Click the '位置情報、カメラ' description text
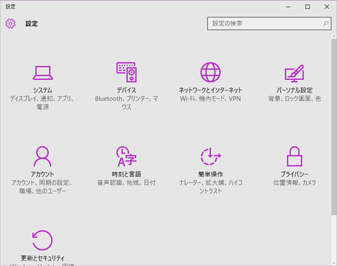Viewport: 337px width, 266px height. coord(294,182)
